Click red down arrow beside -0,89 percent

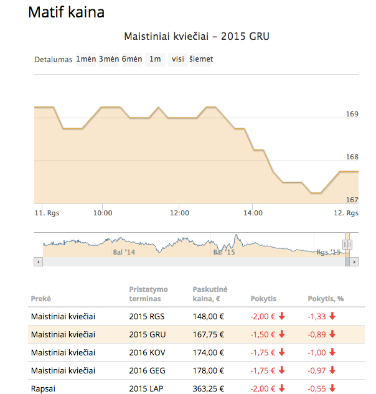coord(332,334)
